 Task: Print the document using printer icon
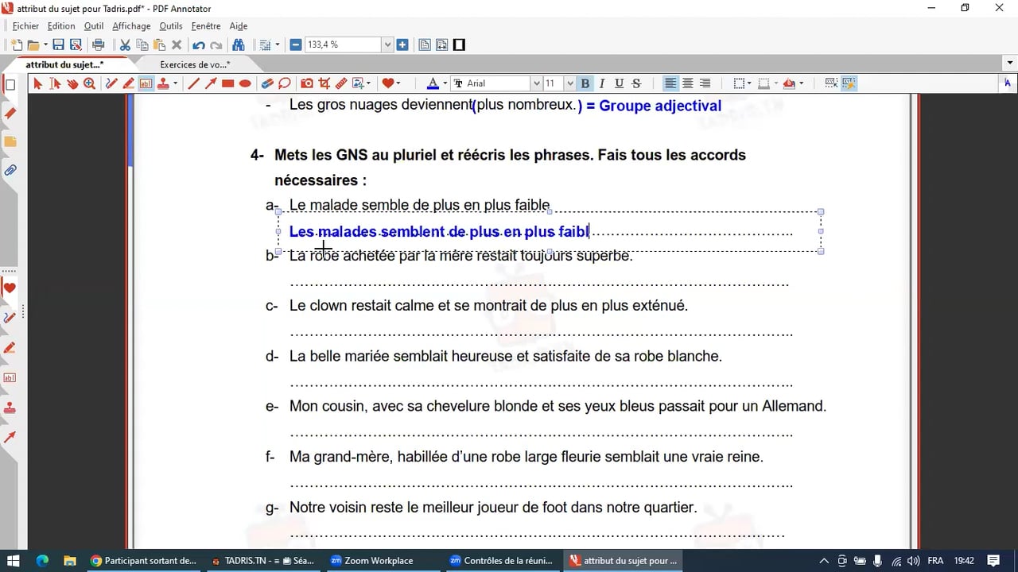pyautogui.click(x=99, y=45)
